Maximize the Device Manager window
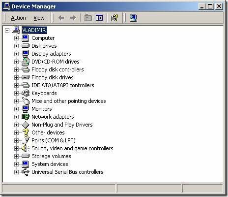 pyautogui.click(x=210, y=6)
